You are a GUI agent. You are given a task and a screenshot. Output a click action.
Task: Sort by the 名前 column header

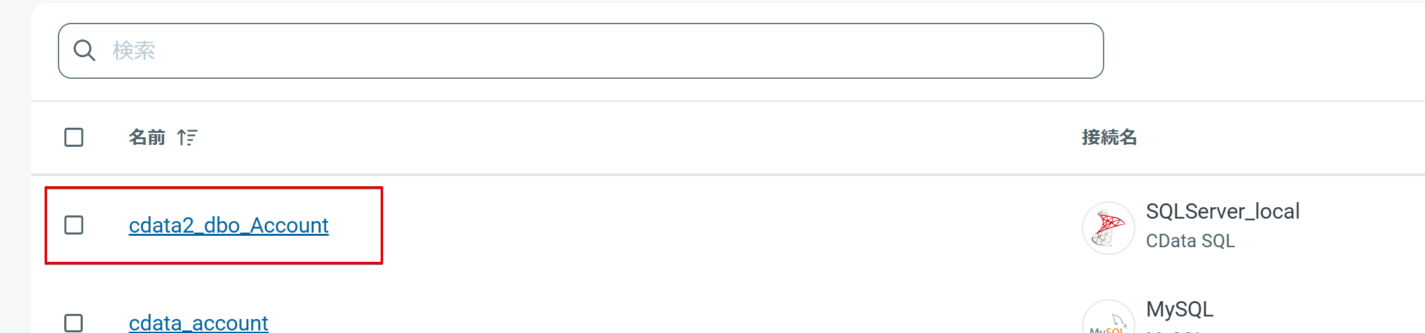click(x=147, y=137)
